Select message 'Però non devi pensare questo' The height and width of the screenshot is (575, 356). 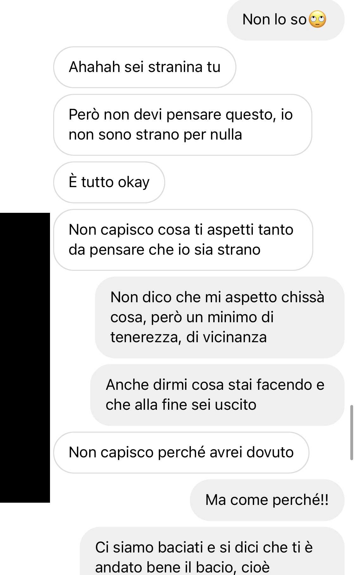183,125
